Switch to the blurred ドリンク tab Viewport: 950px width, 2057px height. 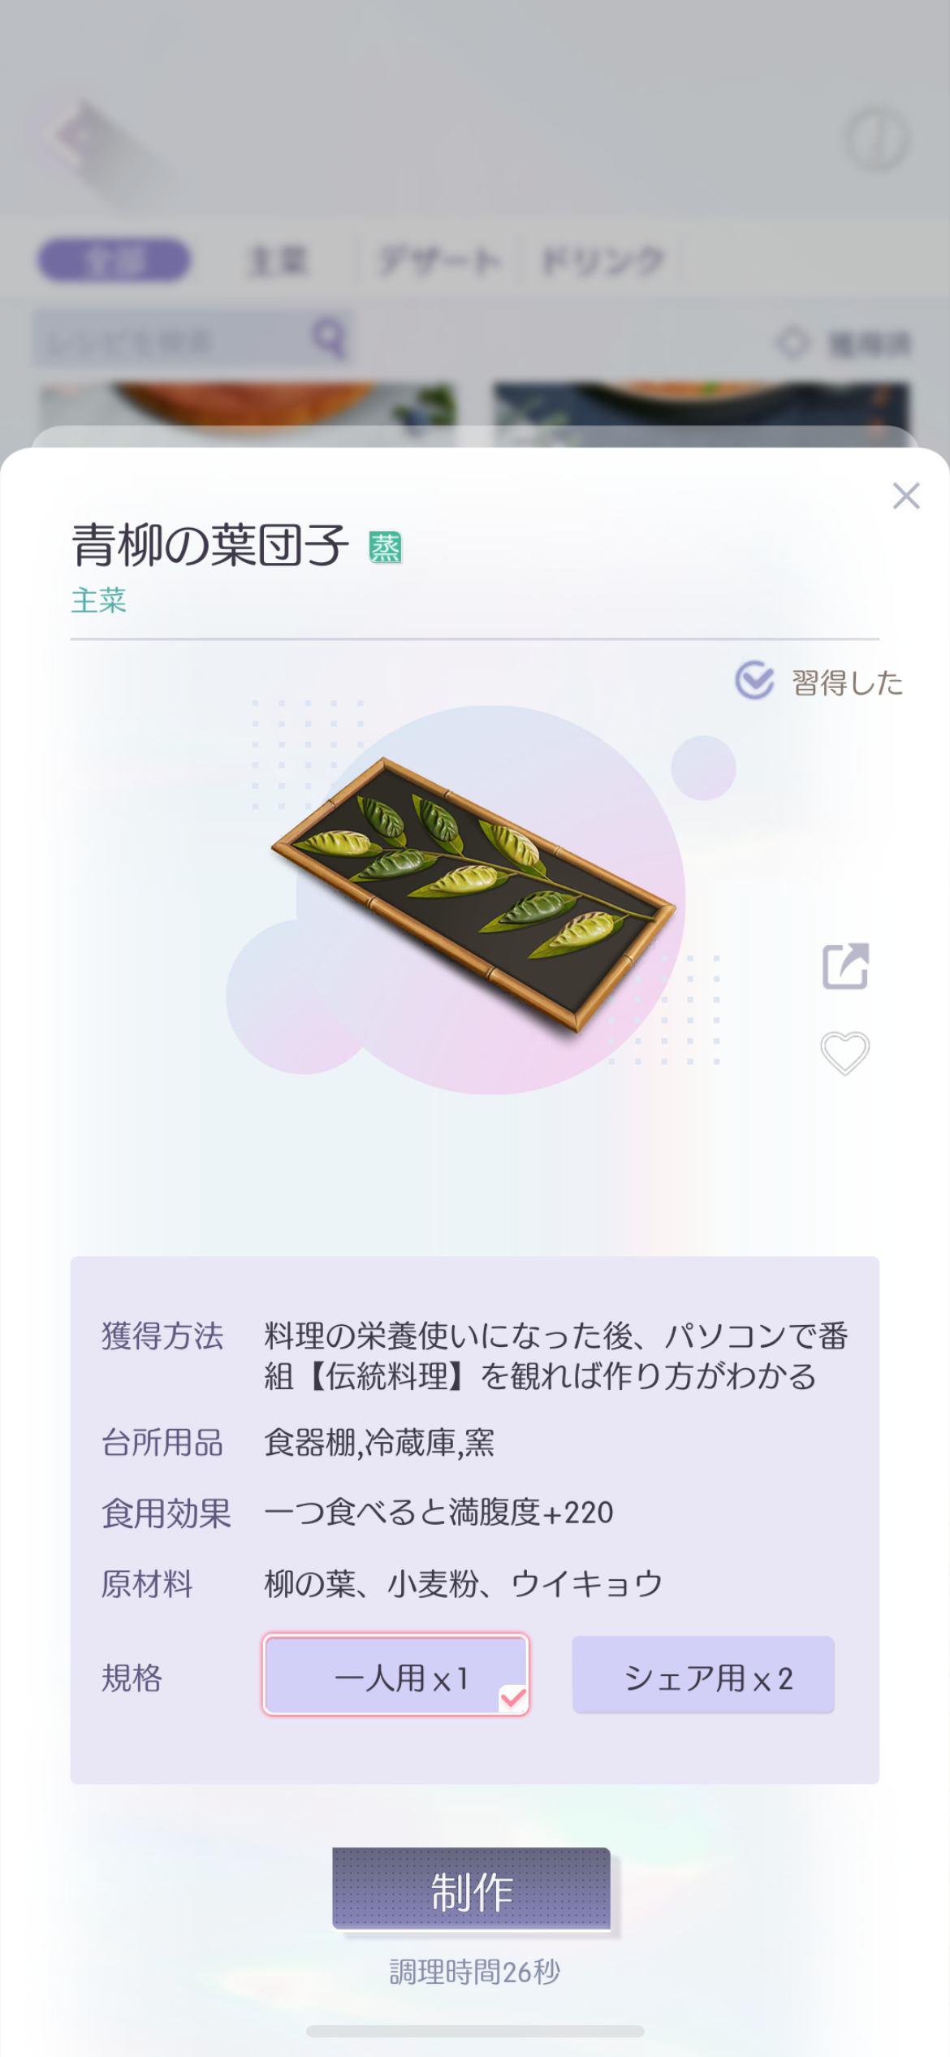pos(602,261)
